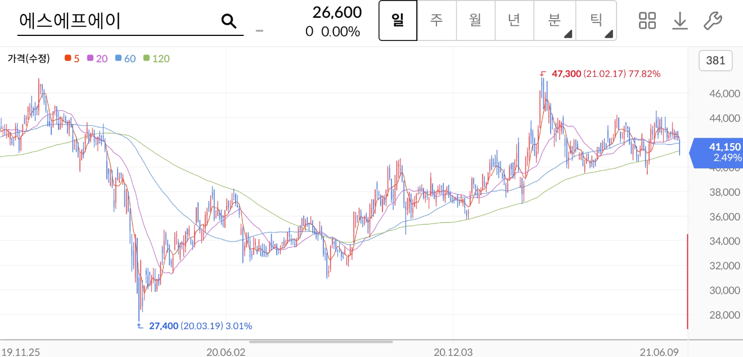Toggle the 5-day moving average legend
The width and height of the screenshot is (743, 357).
pos(72,58)
